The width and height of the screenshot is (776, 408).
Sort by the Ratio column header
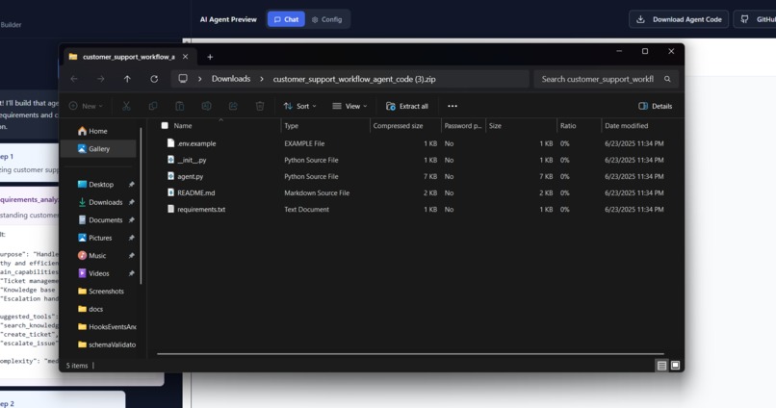tap(568, 126)
